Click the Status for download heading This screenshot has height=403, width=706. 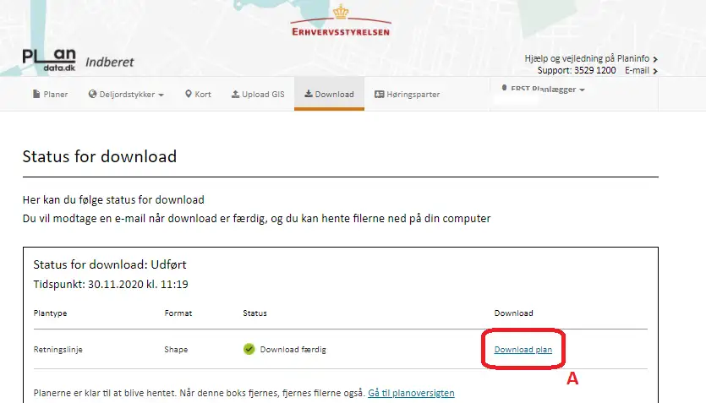click(x=99, y=156)
